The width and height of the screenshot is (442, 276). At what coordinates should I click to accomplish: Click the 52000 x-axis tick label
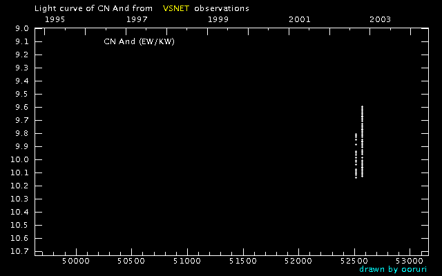point(298,262)
